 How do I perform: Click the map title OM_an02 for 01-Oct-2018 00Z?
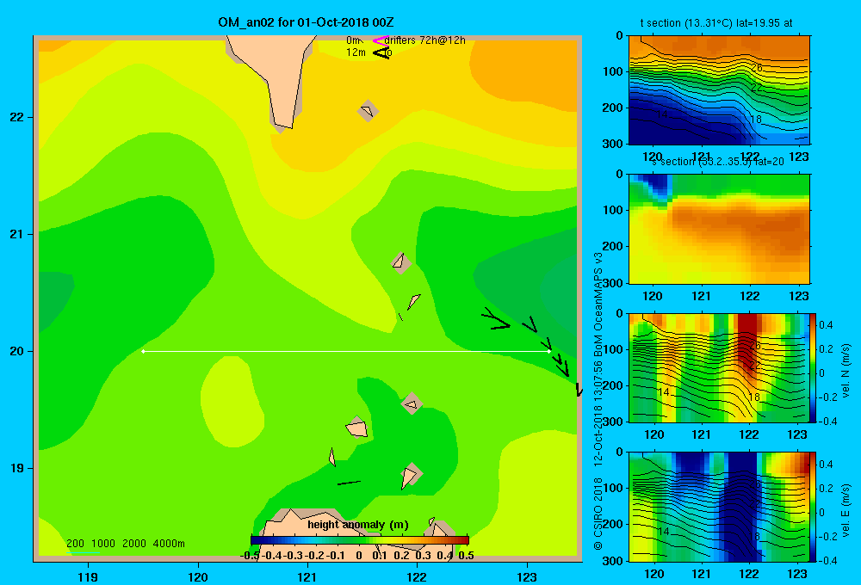[306, 22]
